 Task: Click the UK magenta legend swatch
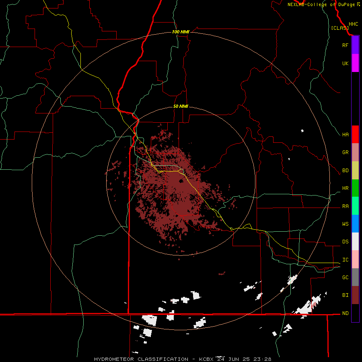click(355, 63)
